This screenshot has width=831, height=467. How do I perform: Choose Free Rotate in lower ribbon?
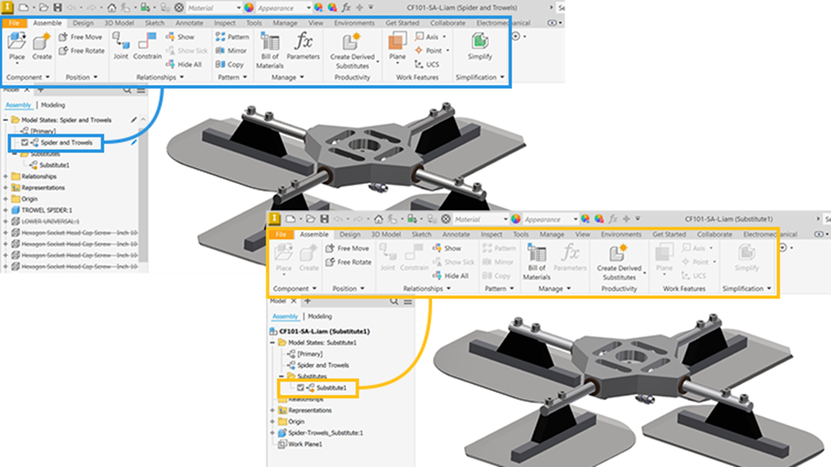(348, 262)
